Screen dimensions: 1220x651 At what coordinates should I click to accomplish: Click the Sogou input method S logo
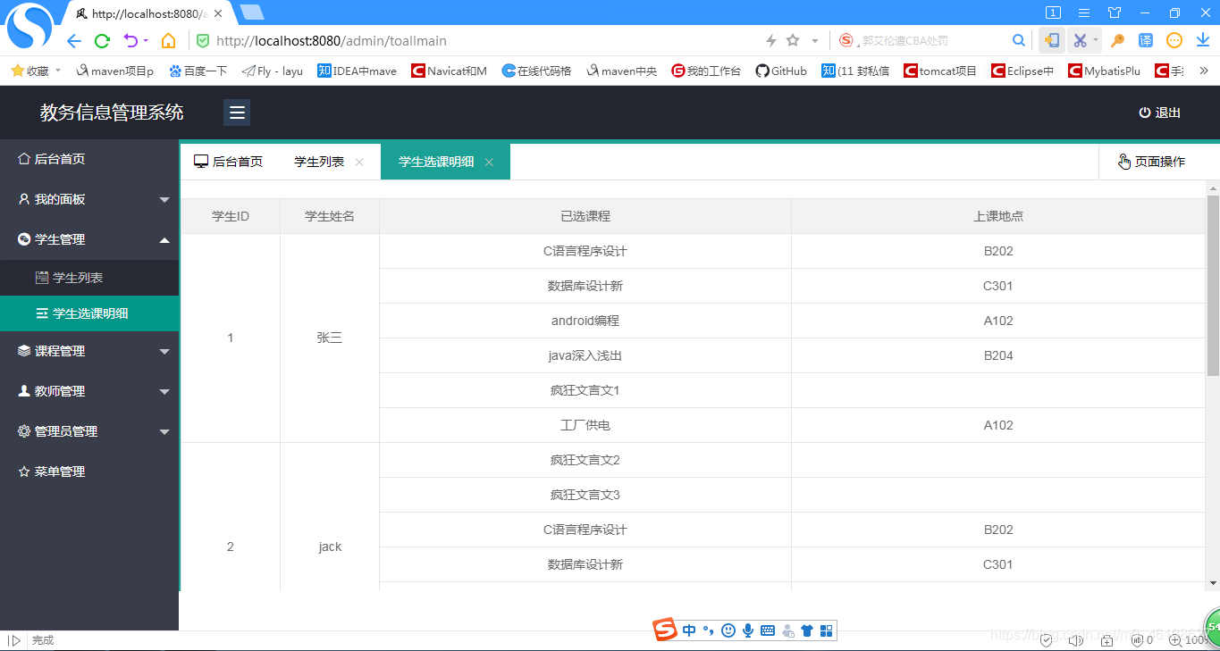pos(665,630)
